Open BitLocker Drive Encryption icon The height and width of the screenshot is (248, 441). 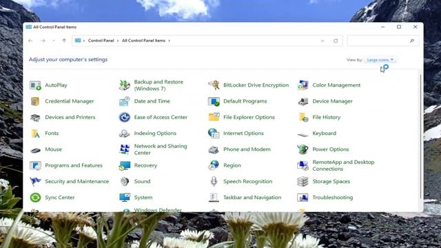[214, 85]
